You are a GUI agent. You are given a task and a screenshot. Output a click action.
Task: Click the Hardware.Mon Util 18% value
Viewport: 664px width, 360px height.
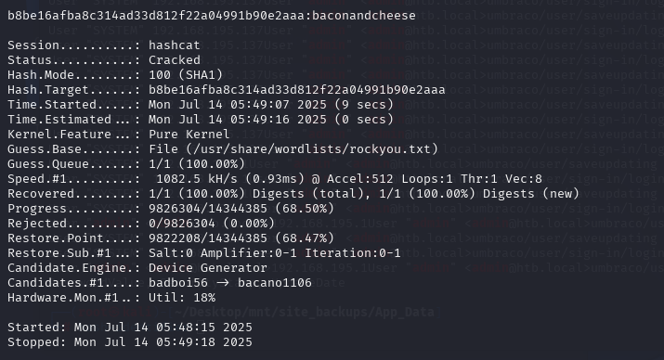click(182, 298)
